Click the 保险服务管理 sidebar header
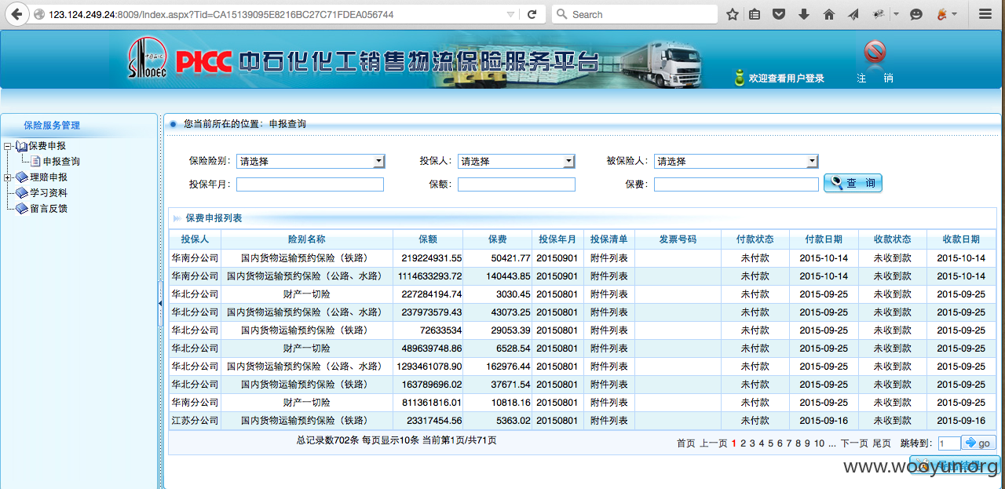The height and width of the screenshot is (489, 1005). coord(52,126)
